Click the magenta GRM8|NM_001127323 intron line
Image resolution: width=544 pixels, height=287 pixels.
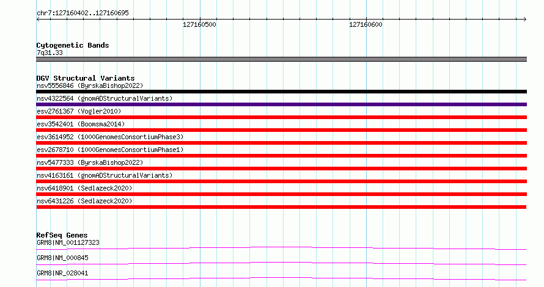pyautogui.click(x=281, y=247)
